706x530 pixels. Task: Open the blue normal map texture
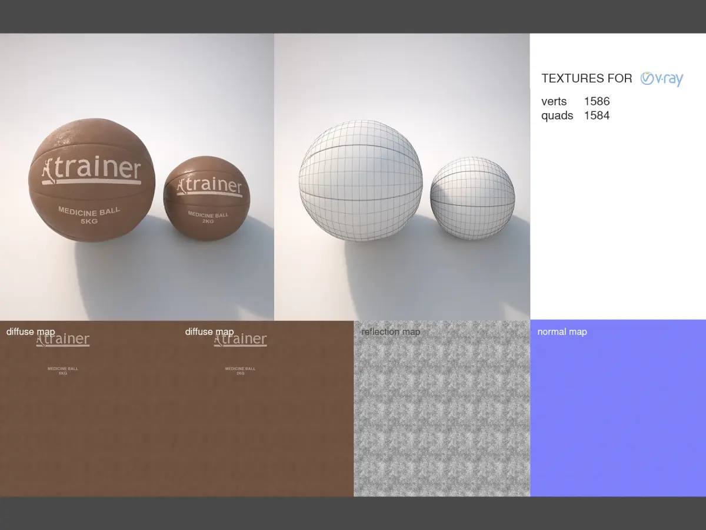[618, 408]
